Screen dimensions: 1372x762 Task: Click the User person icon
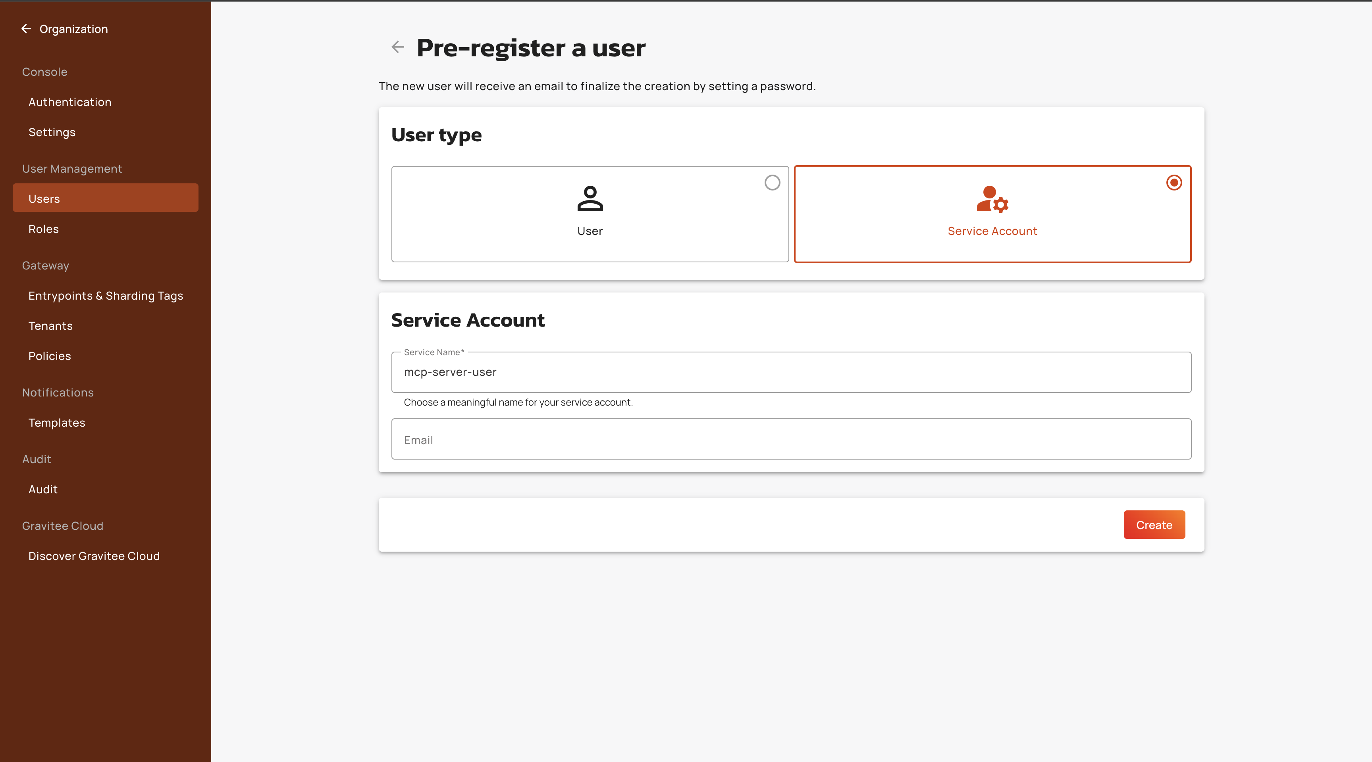tap(590, 198)
